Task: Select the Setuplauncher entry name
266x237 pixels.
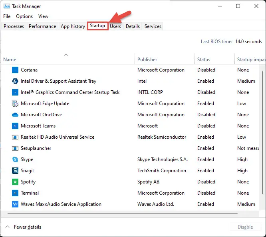Action: pos(36,148)
